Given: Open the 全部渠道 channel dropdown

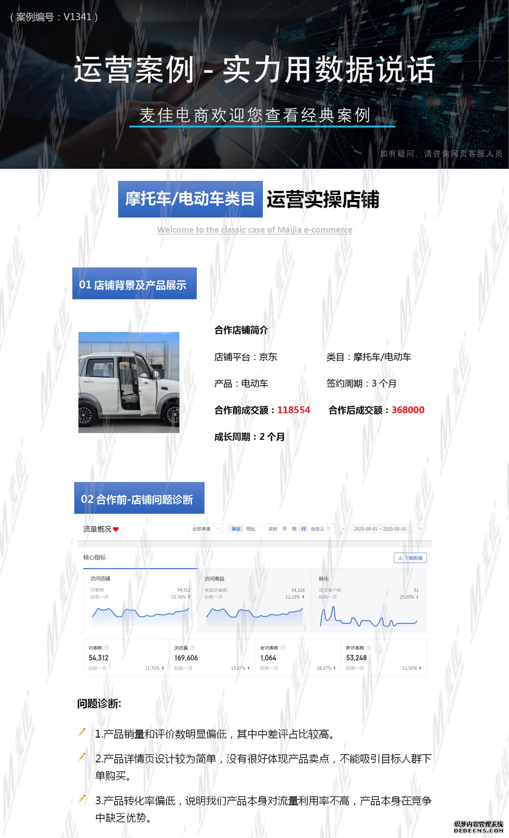Looking at the screenshot, I should [205, 529].
